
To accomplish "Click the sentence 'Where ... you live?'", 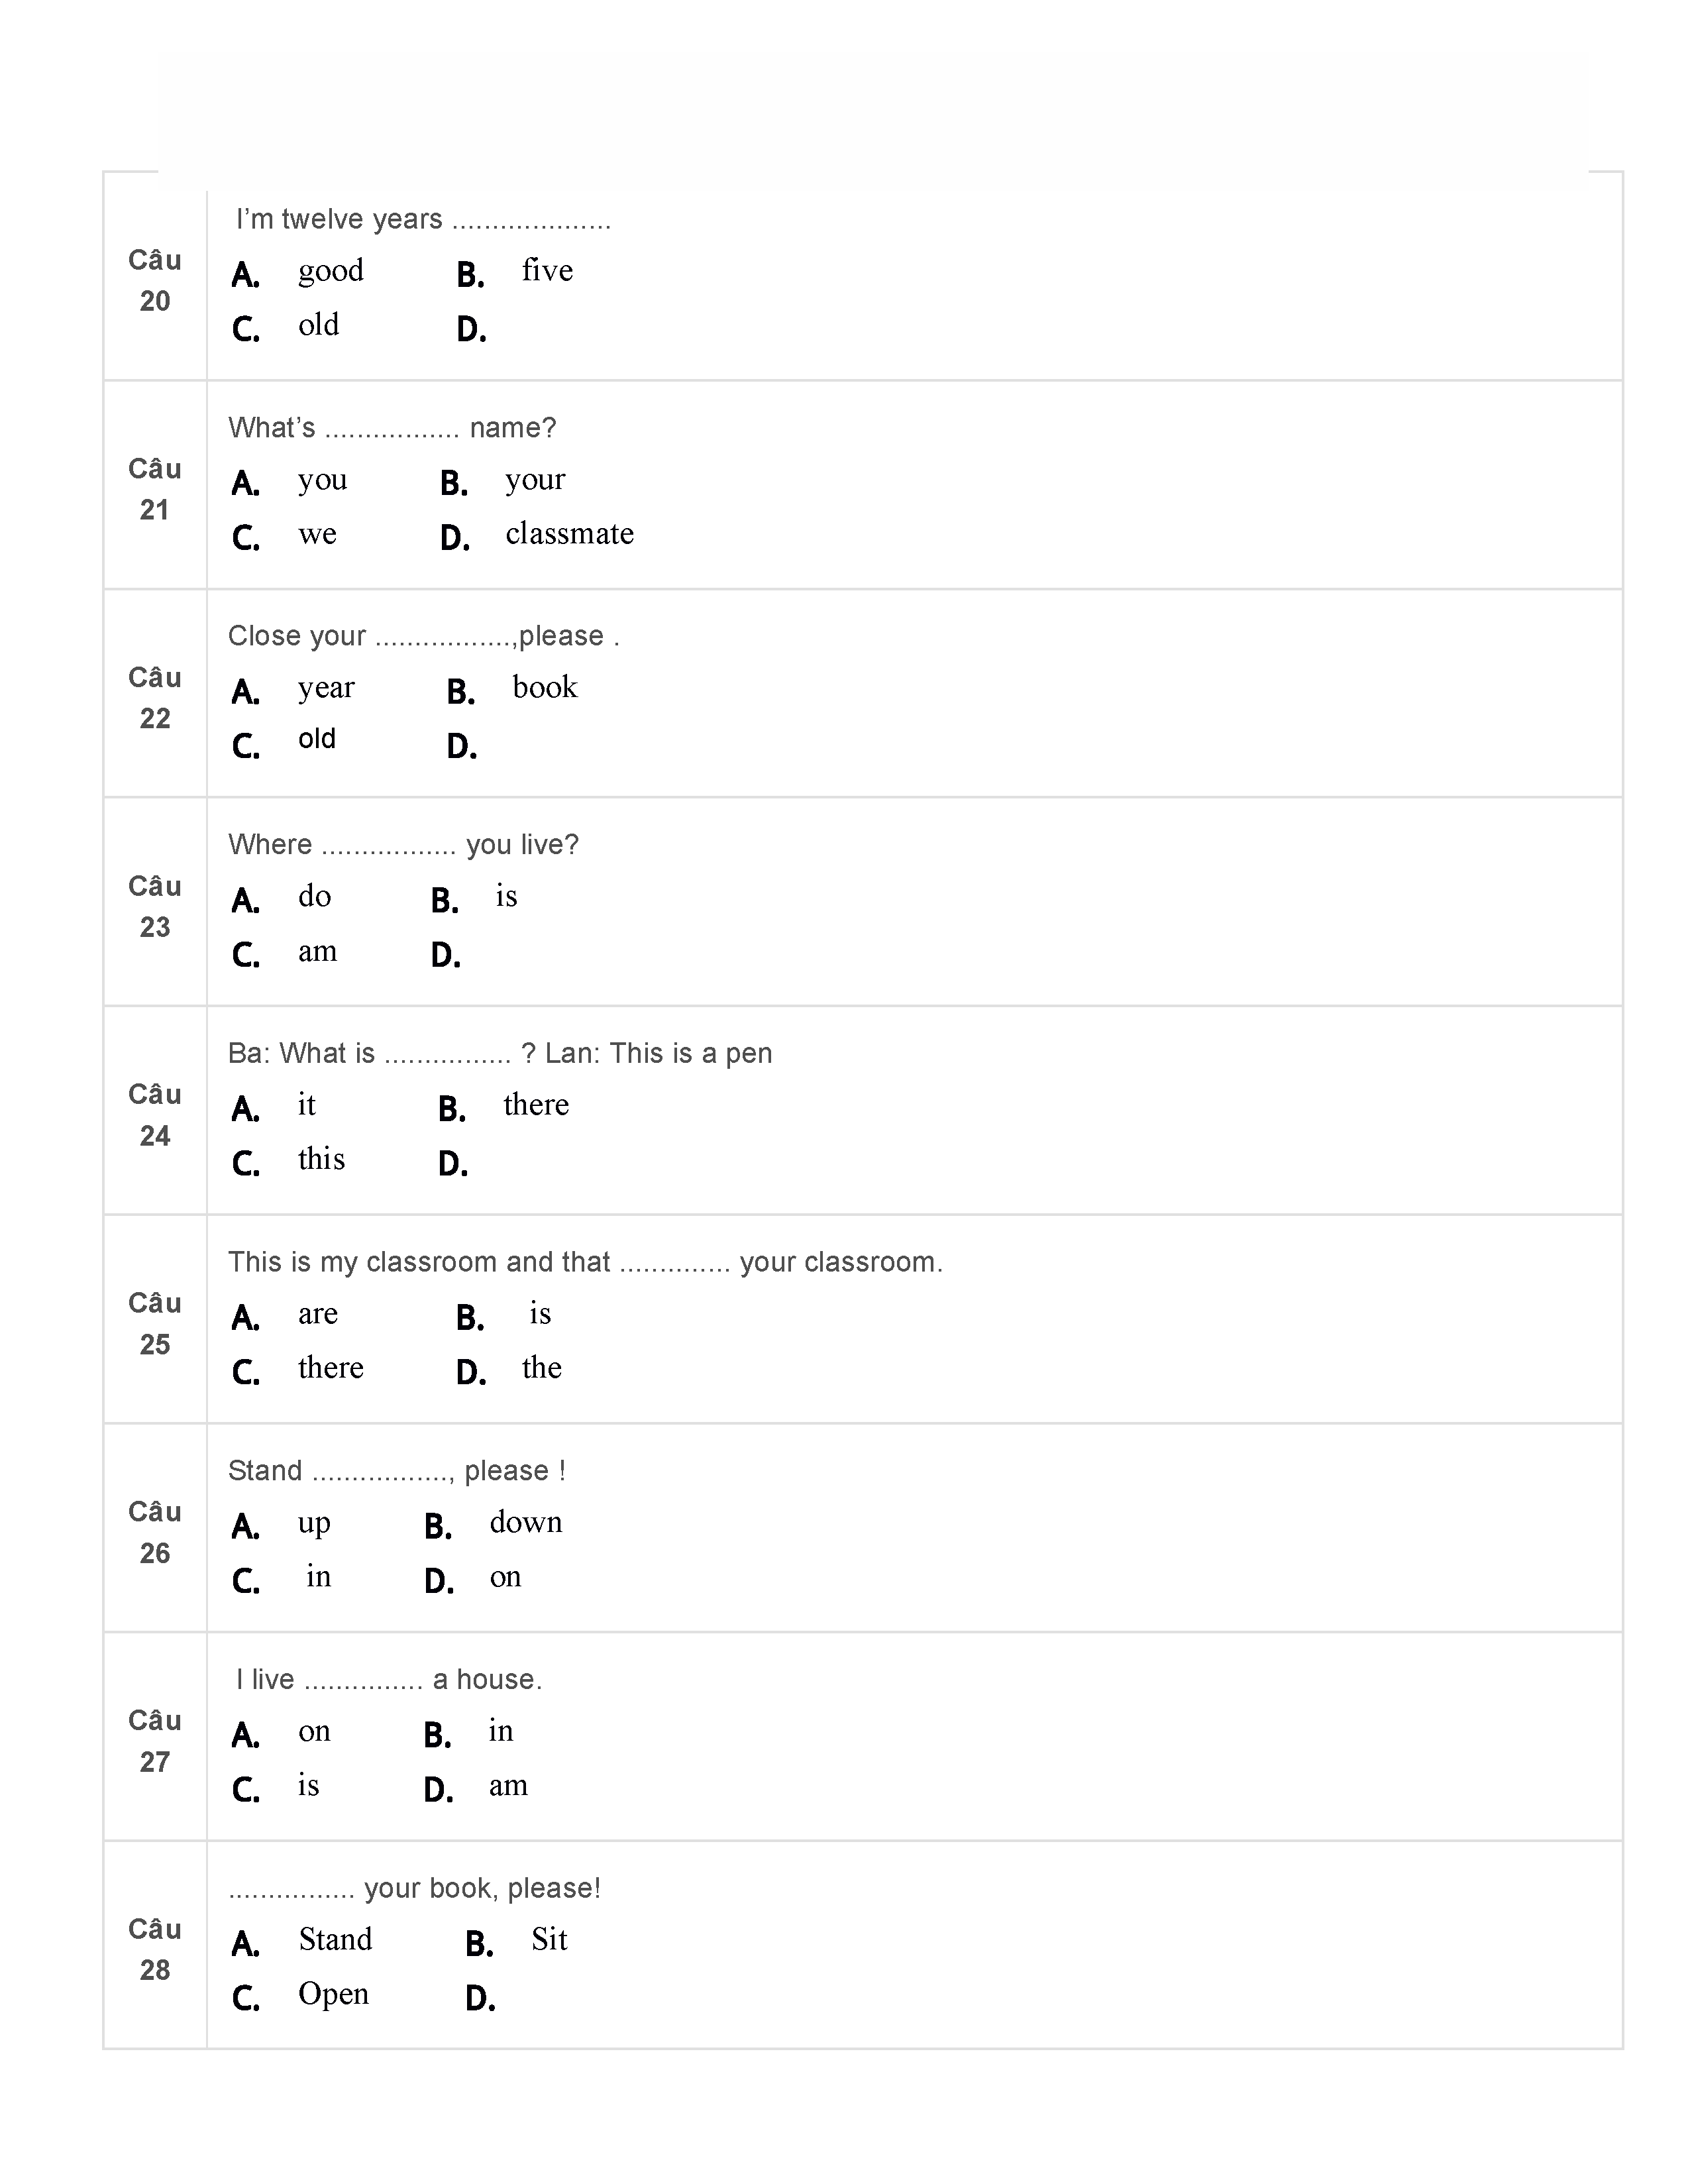I will pos(403,845).
